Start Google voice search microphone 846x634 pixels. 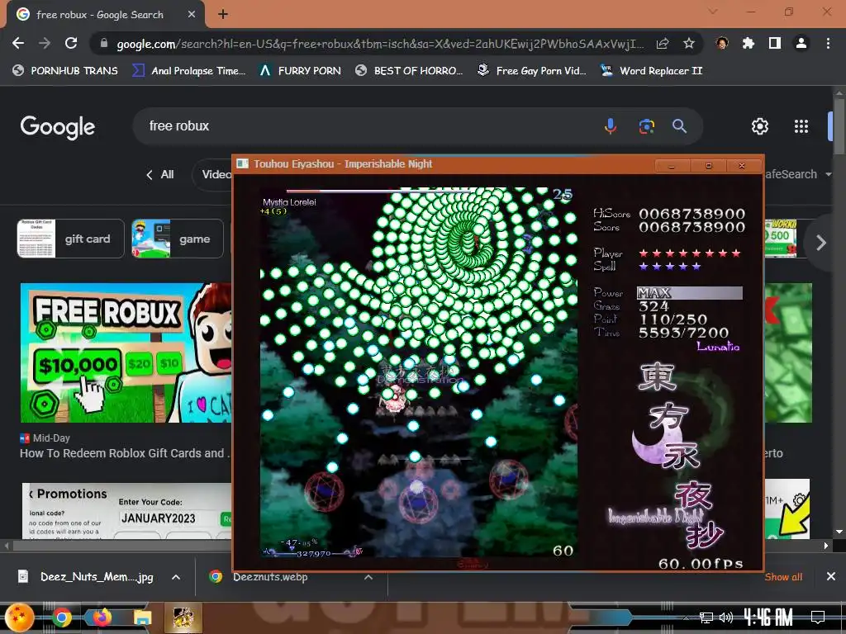tap(611, 126)
